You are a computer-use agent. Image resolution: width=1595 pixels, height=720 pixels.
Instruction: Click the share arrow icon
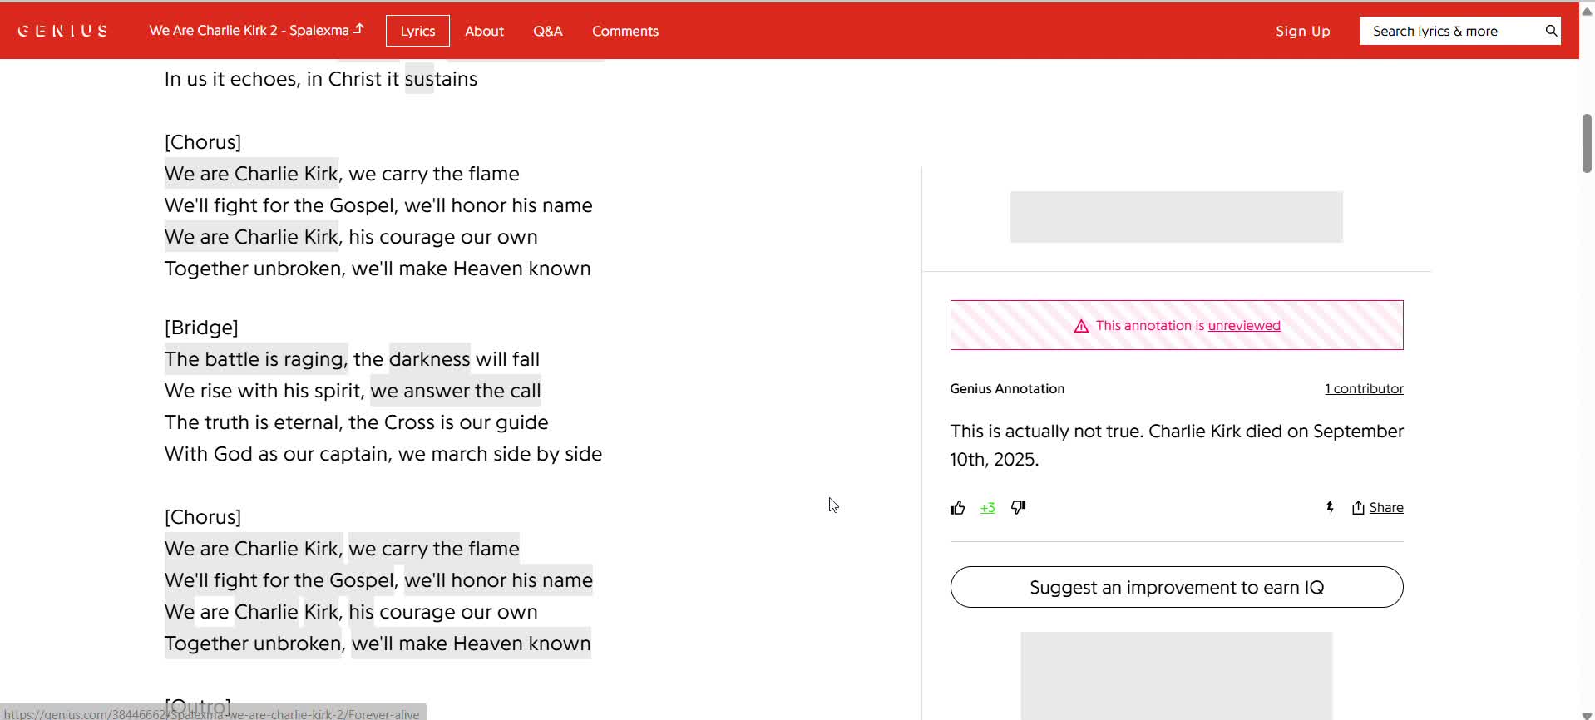(x=1358, y=507)
